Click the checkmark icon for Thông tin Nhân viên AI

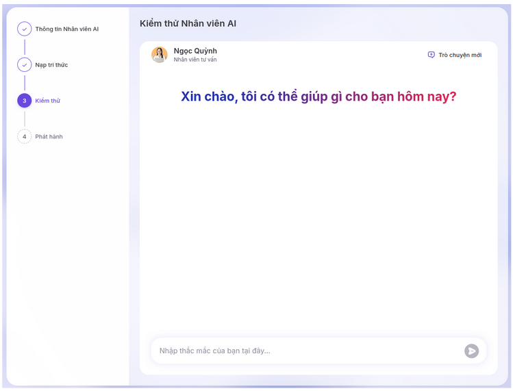tap(25, 29)
